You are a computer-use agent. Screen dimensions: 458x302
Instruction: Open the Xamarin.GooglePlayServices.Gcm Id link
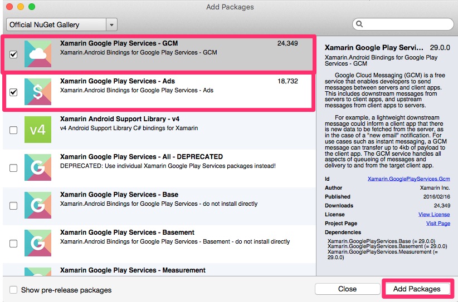click(x=408, y=179)
